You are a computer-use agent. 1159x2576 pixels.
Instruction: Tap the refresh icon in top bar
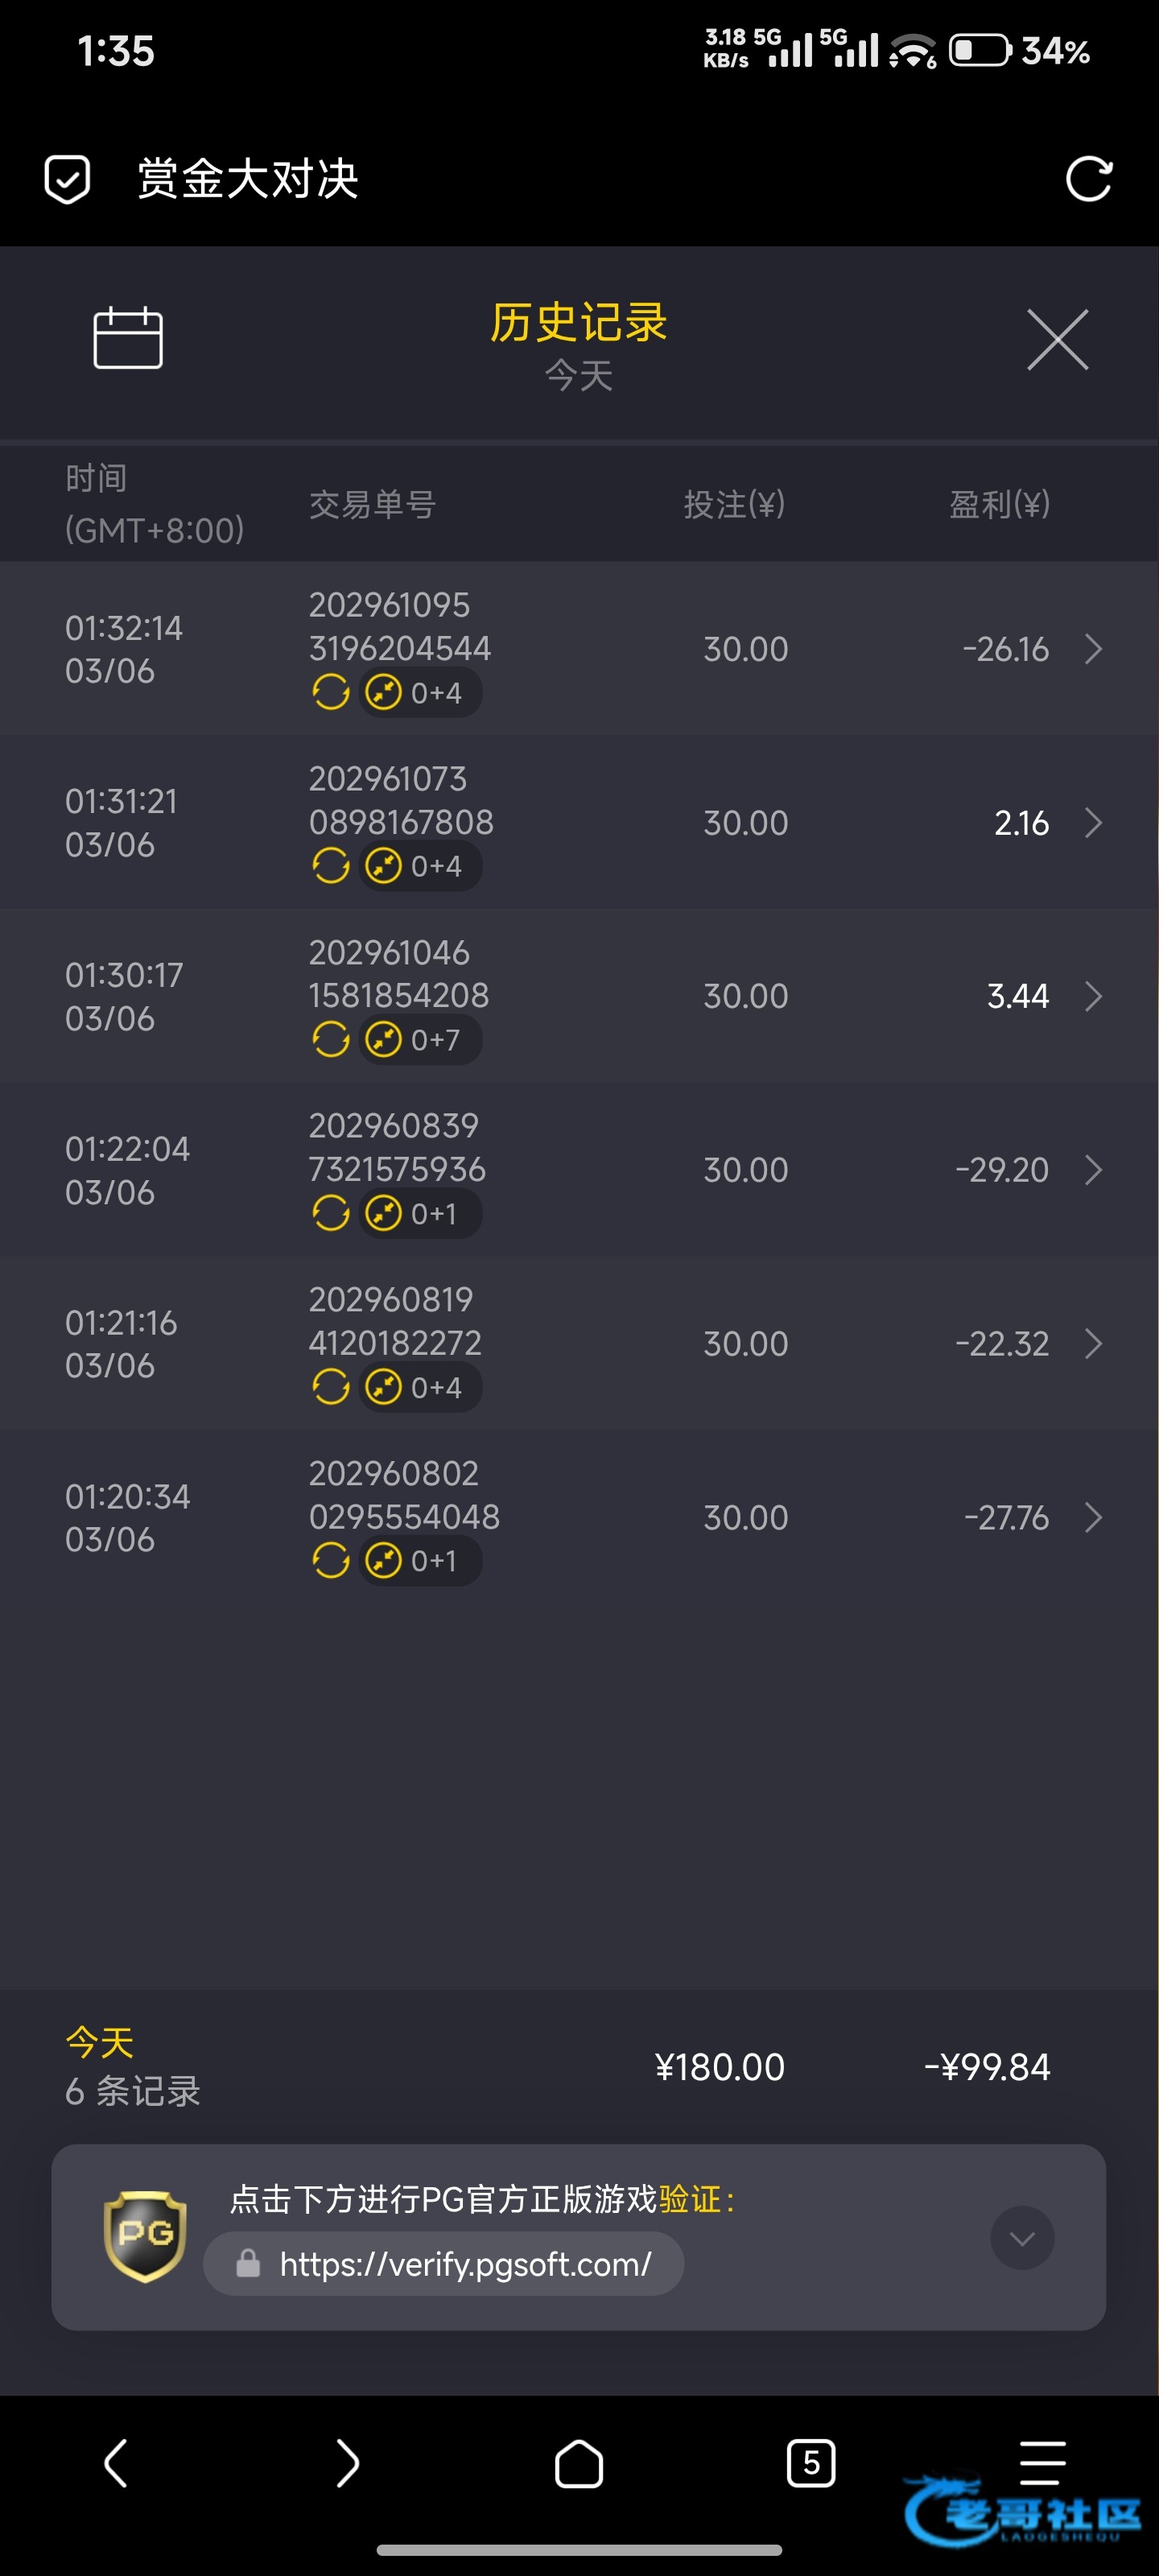click(1088, 180)
